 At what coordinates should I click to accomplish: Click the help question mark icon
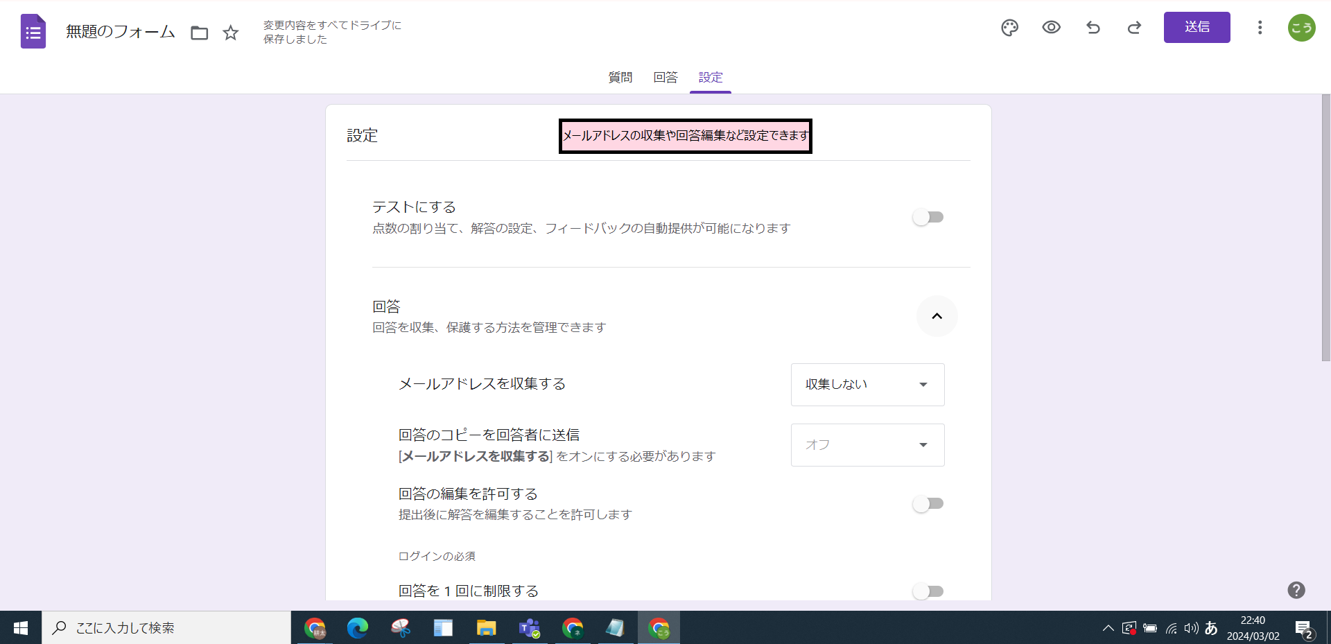1296,590
